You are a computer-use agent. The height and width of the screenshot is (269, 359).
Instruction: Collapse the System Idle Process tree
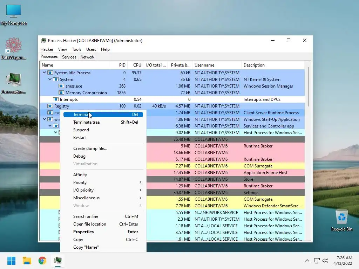(x=44, y=73)
